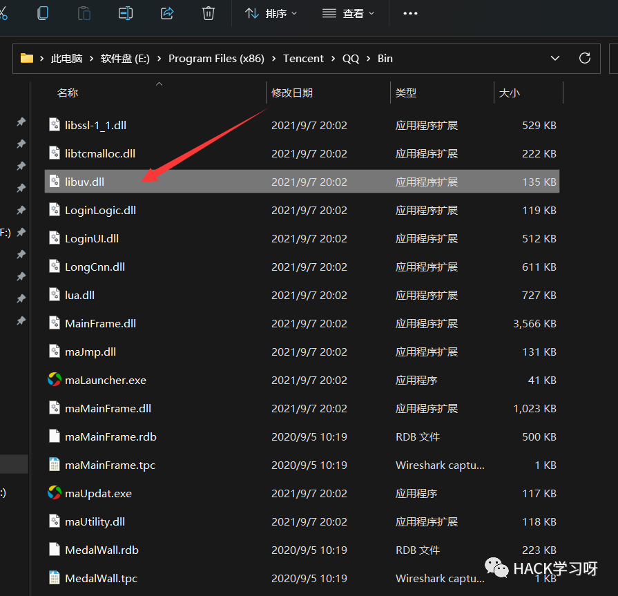Click the MedalWall.tpc Wireshark capture icon
The width and height of the screenshot is (618, 596).
(x=55, y=578)
